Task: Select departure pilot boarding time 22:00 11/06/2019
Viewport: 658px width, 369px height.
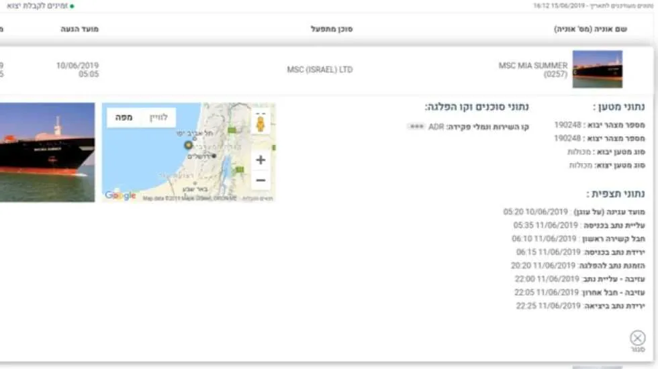Action: coord(547,279)
